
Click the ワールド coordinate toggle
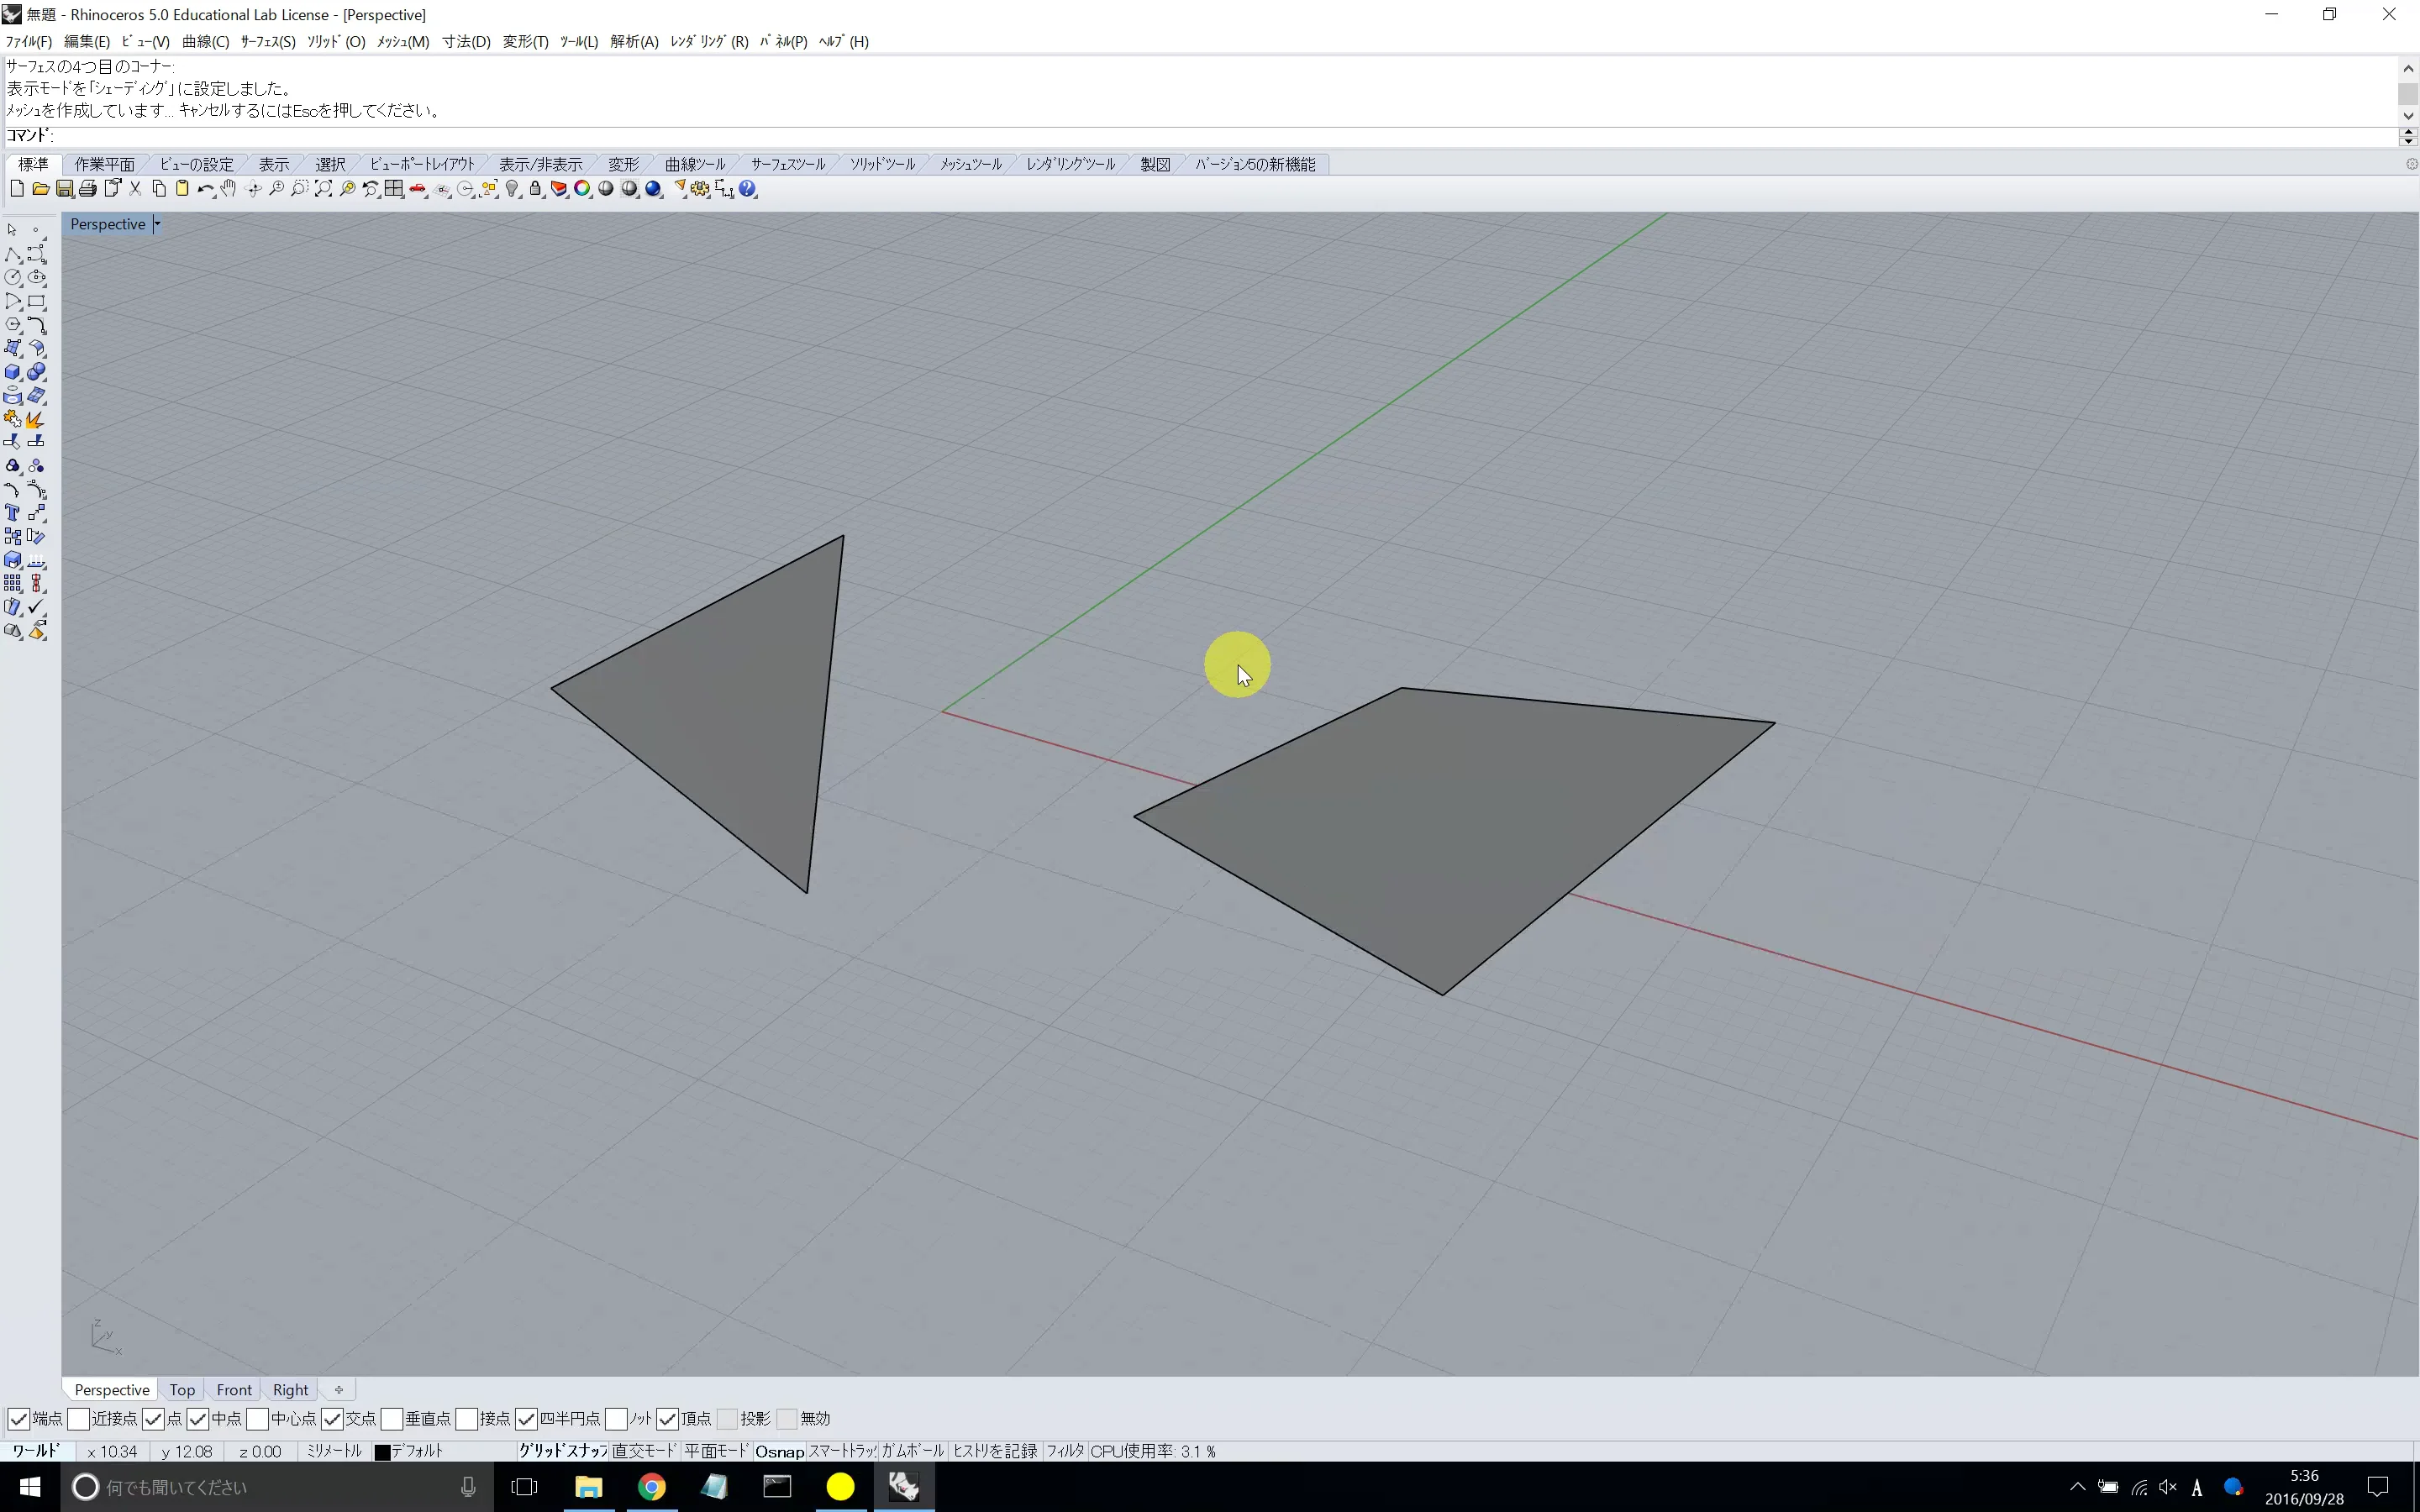36,1451
